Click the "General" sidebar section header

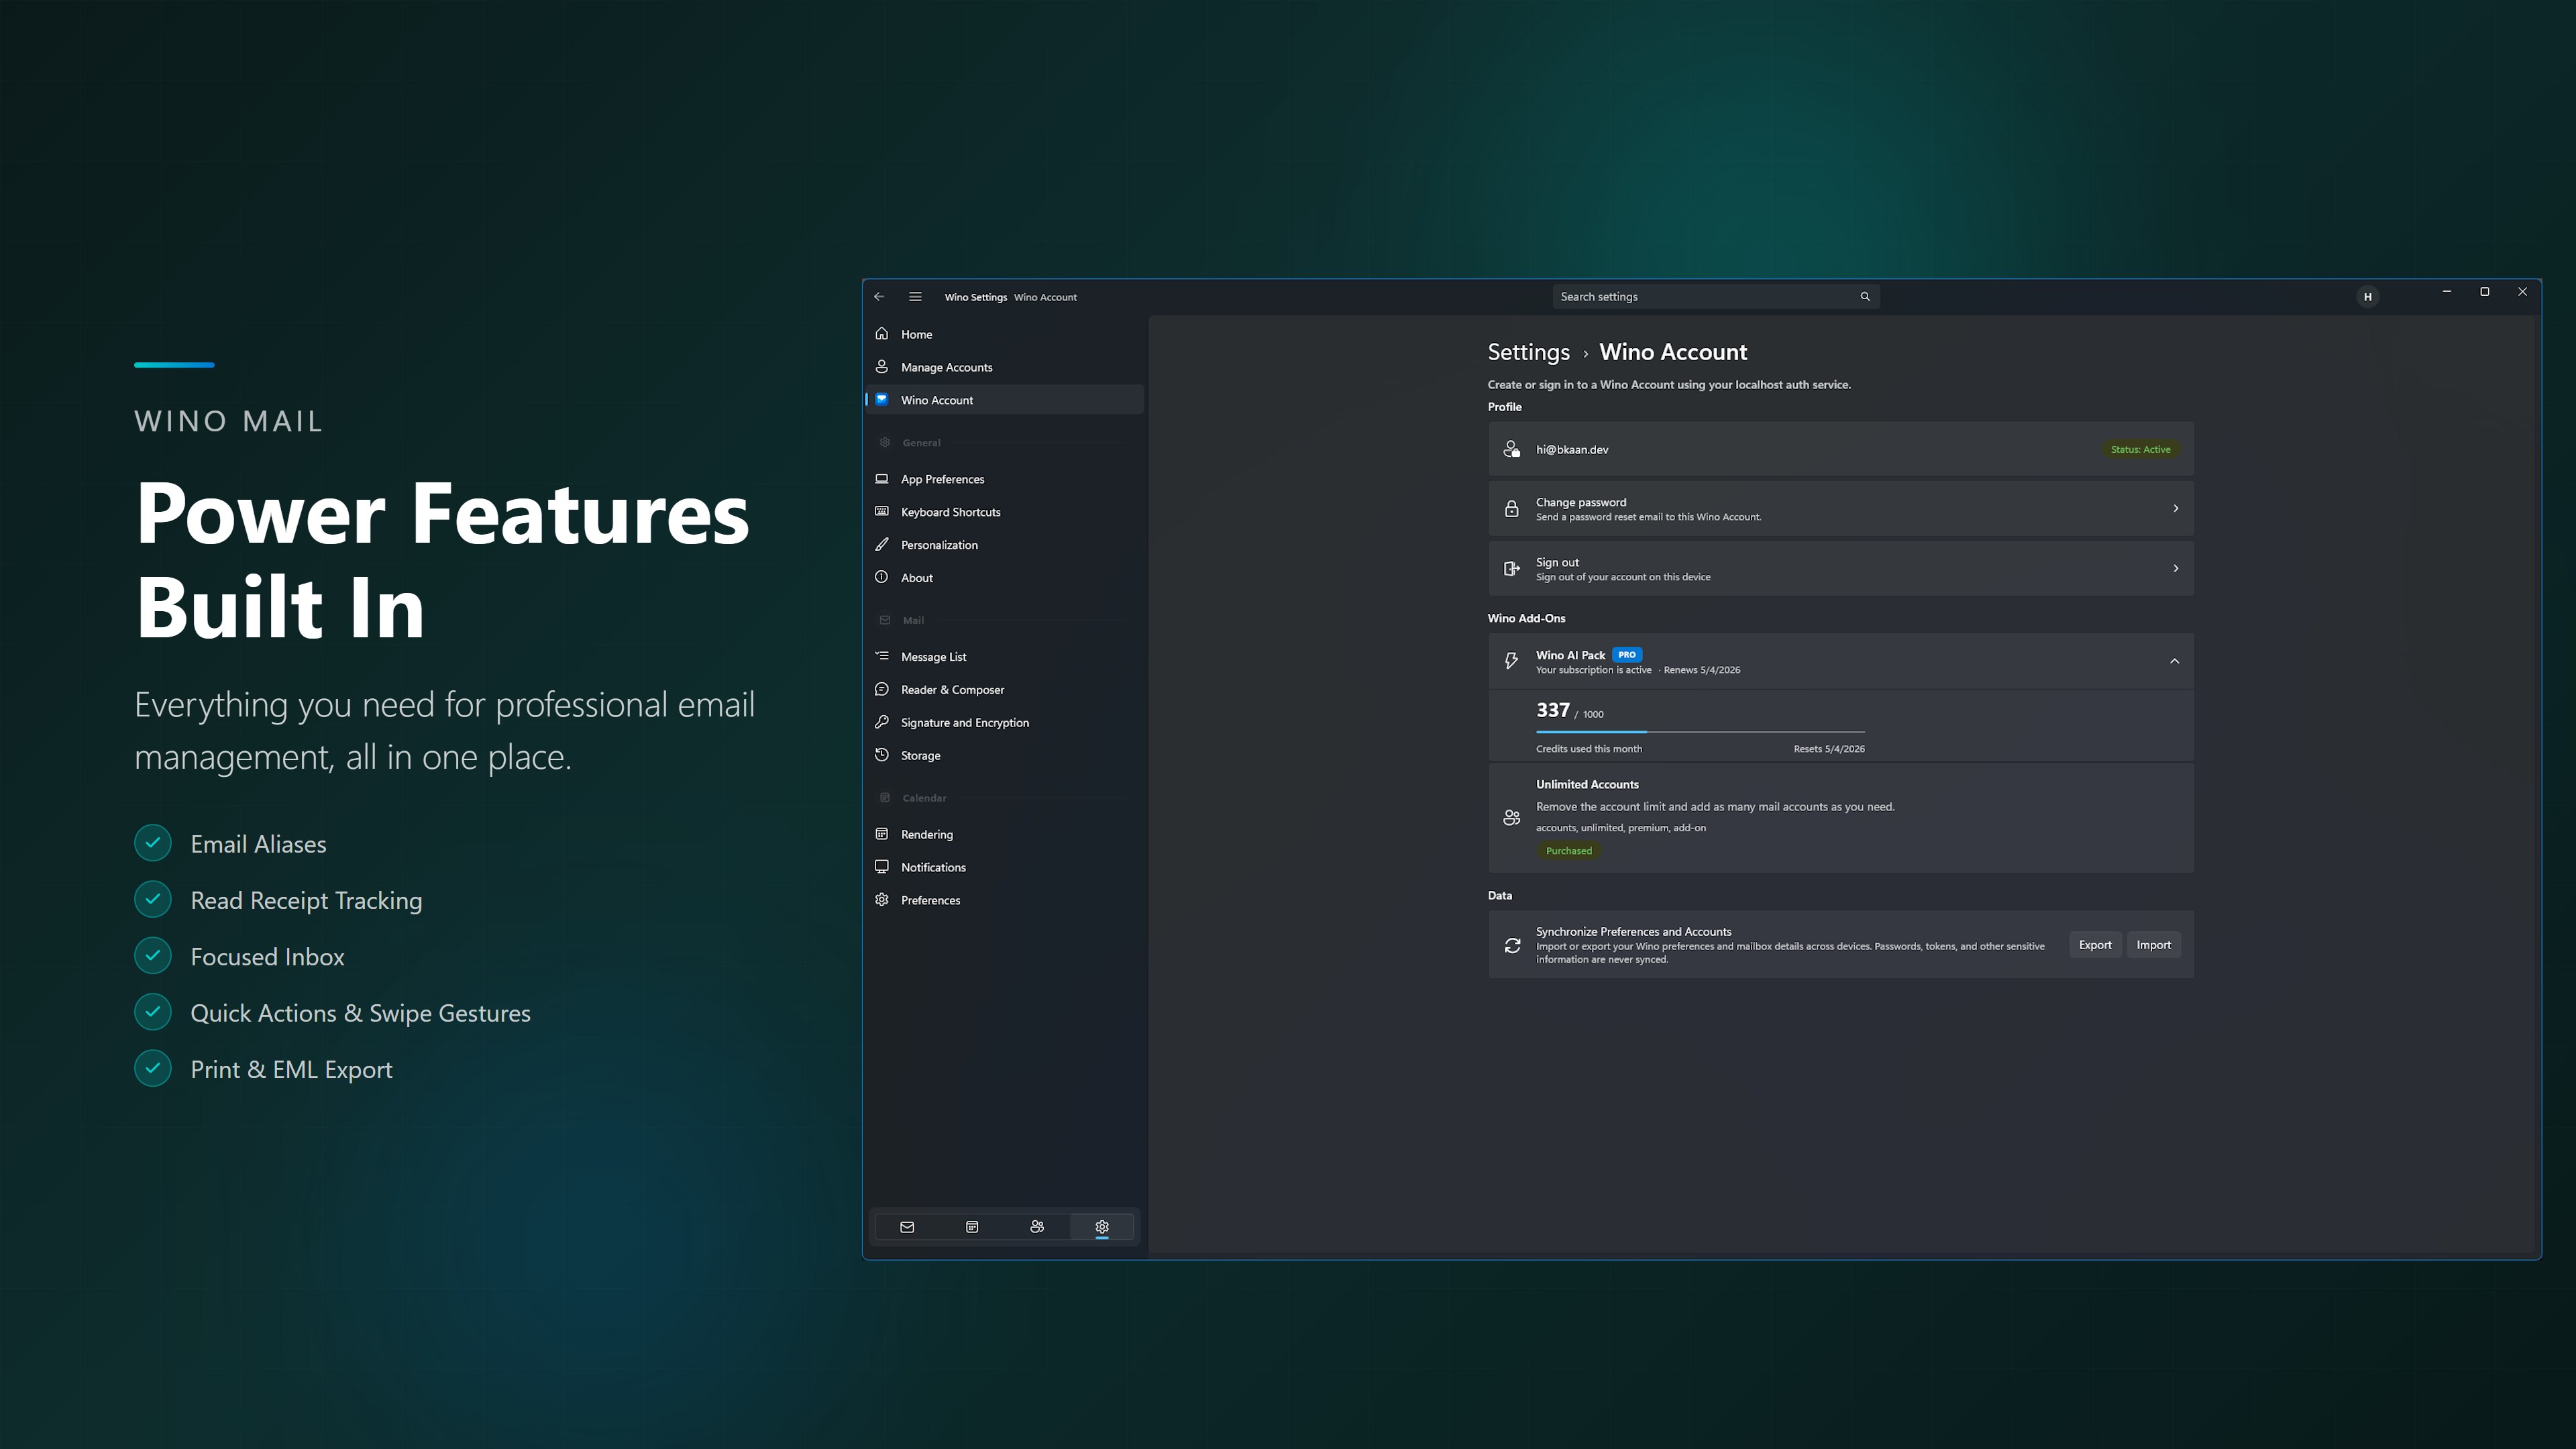(x=921, y=443)
